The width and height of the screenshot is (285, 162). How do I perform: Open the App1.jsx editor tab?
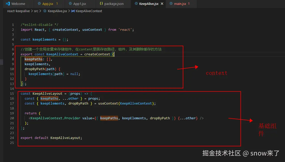click(80, 4)
